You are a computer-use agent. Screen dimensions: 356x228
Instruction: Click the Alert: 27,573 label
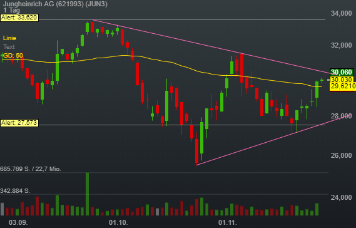click(19, 123)
